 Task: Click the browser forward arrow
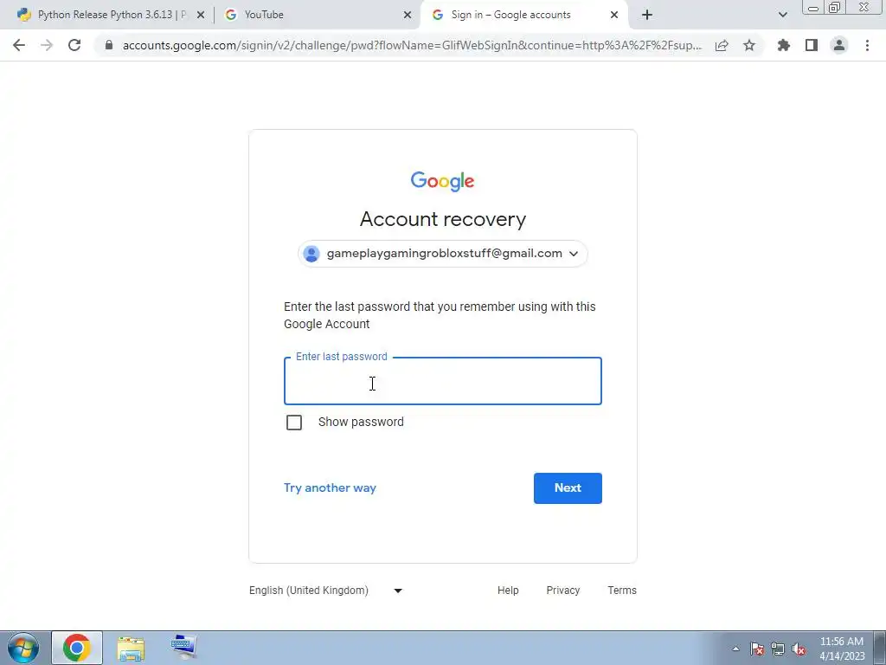[47, 45]
